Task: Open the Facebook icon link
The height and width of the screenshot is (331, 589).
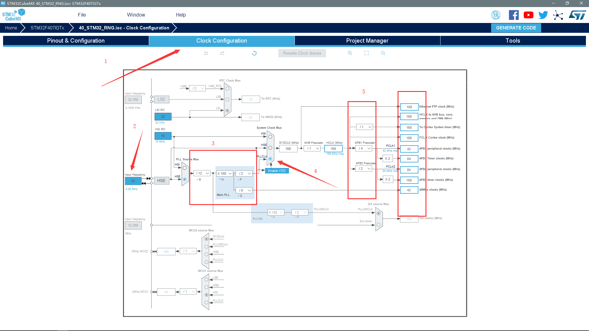Action: pyautogui.click(x=514, y=15)
